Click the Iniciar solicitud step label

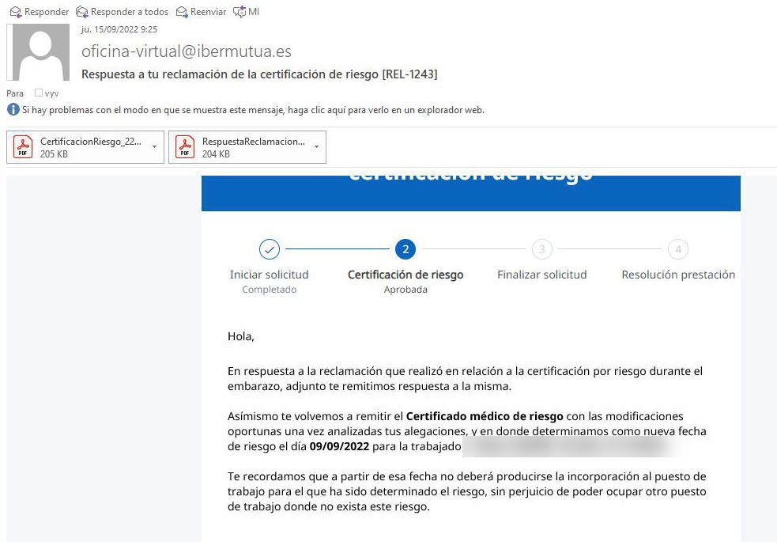point(269,275)
